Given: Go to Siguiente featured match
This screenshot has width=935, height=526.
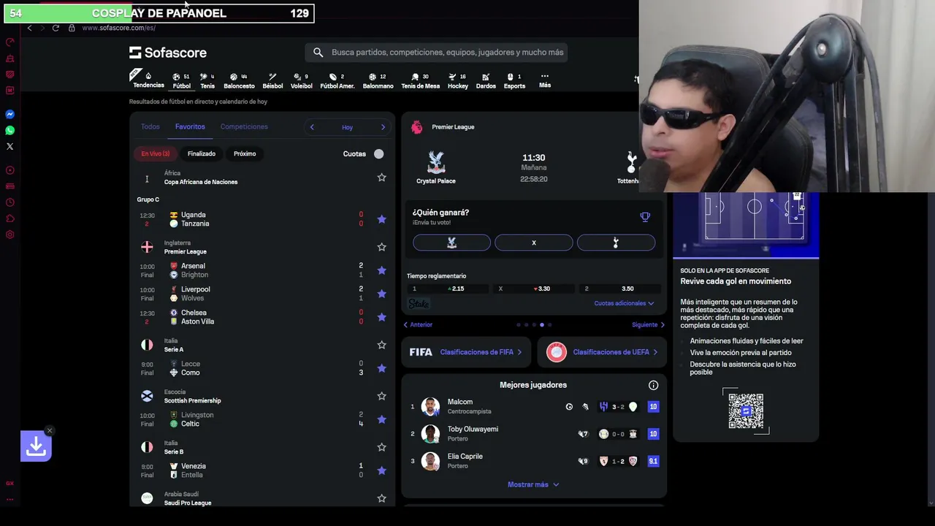Looking at the screenshot, I should pos(649,324).
